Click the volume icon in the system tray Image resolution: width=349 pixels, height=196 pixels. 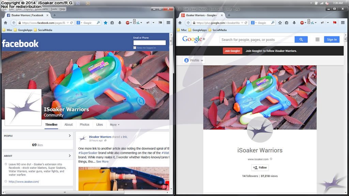coord(327,3)
